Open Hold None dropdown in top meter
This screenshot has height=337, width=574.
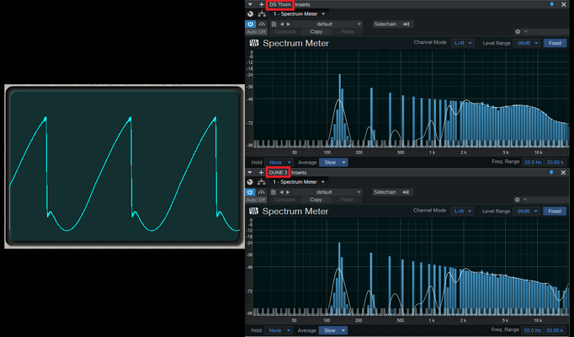click(279, 163)
